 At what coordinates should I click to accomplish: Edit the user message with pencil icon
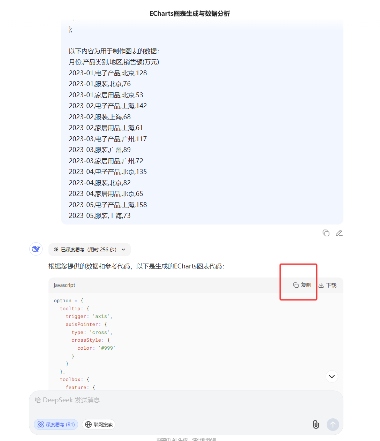(339, 233)
